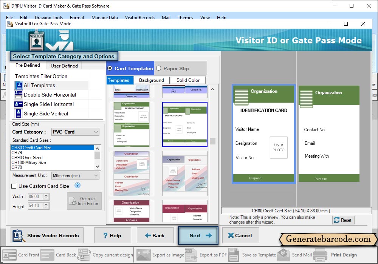This screenshot has width=378, height=264.
Task: Enable the Use Custom Card Size checkbox
Action: 14,186
